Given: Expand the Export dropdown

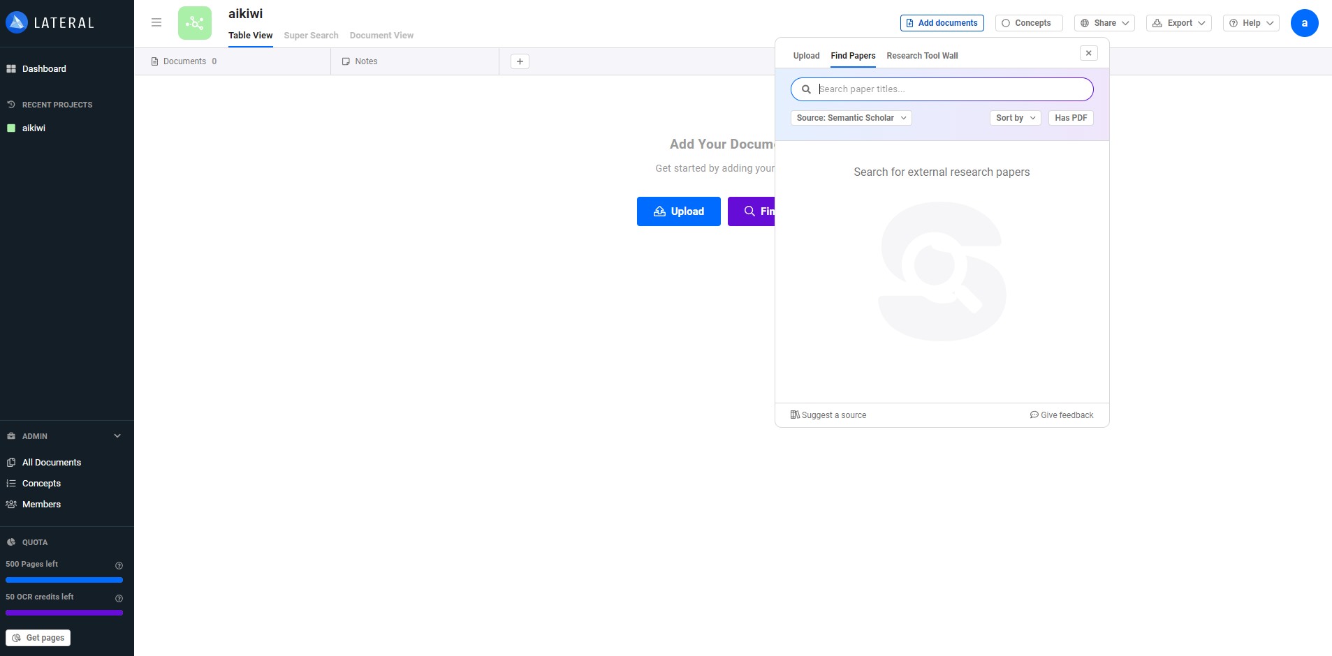Looking at the screenshot, I should tap(1178, 23).
